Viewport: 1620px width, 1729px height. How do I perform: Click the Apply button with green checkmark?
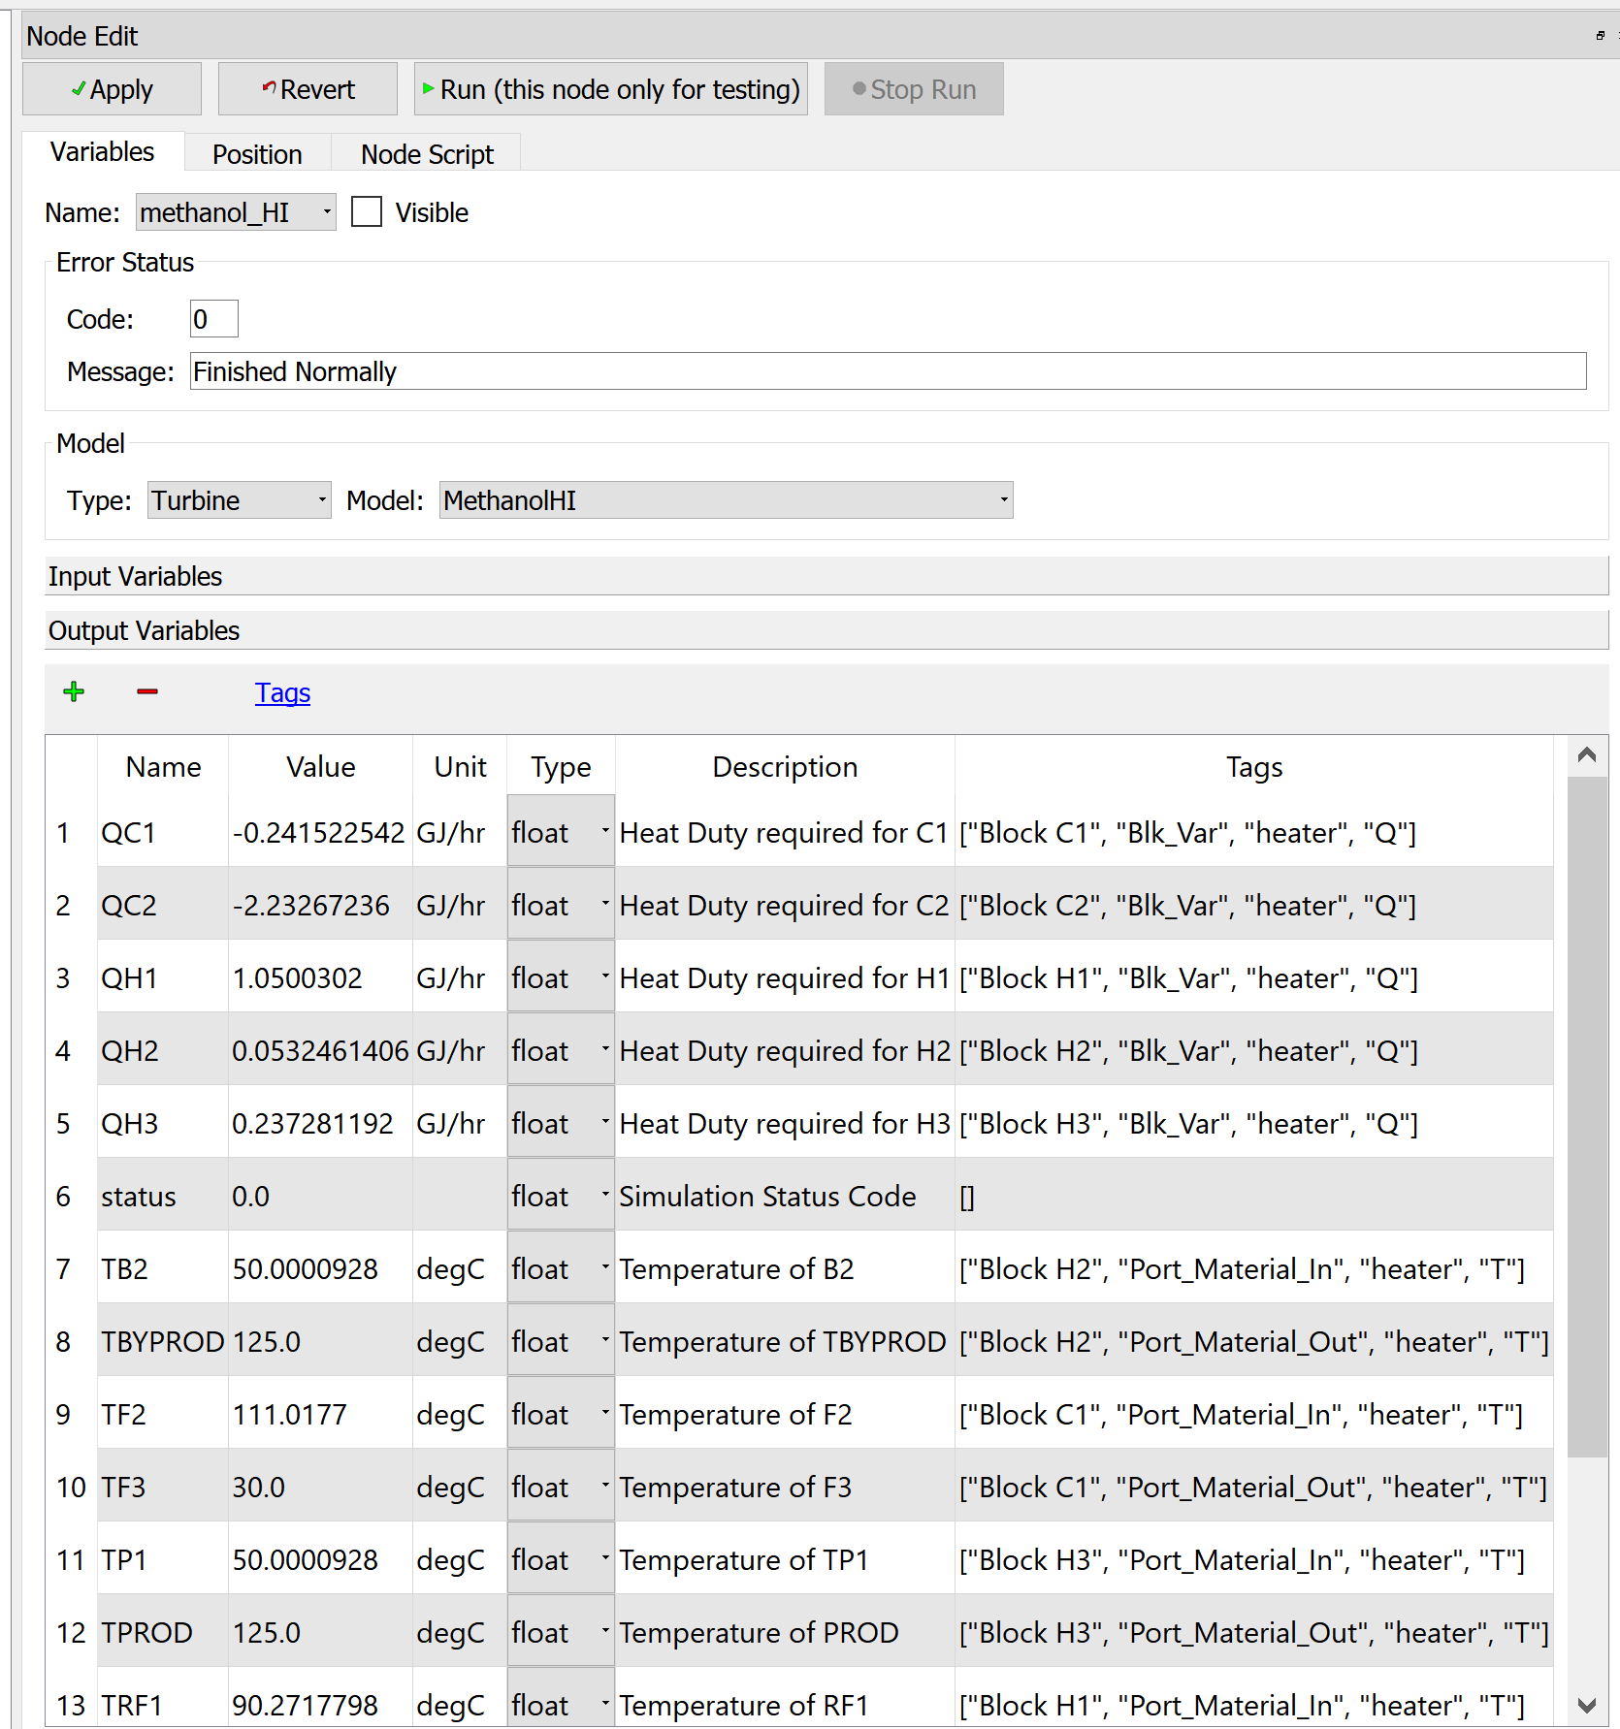pos(112,89)
